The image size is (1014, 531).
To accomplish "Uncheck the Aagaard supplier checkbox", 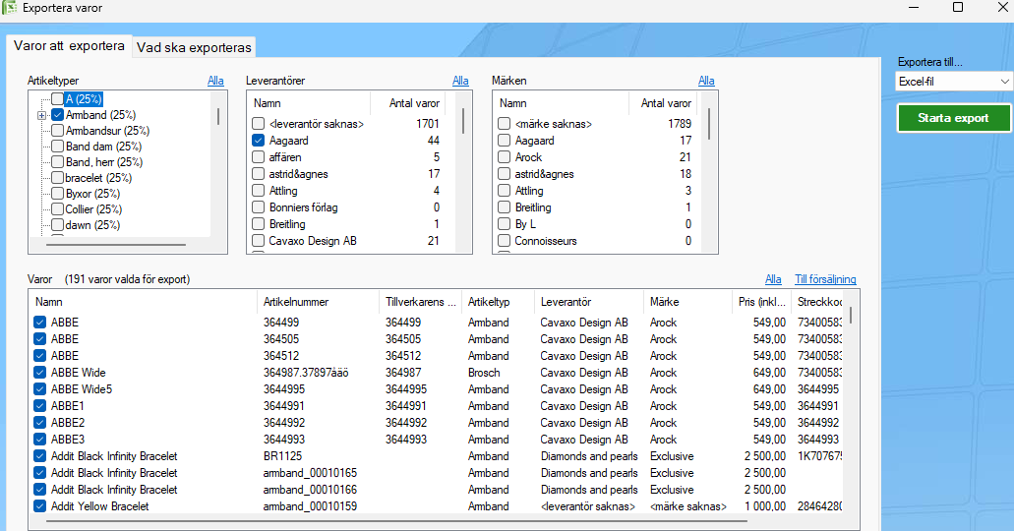I will pyautogui.click(x=258, y=141).
